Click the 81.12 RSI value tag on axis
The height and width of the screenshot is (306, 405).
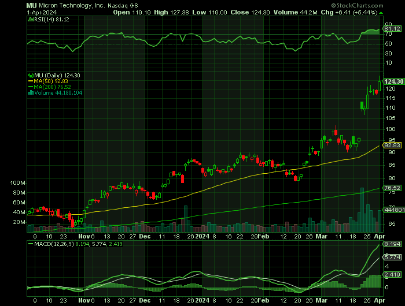392,29
